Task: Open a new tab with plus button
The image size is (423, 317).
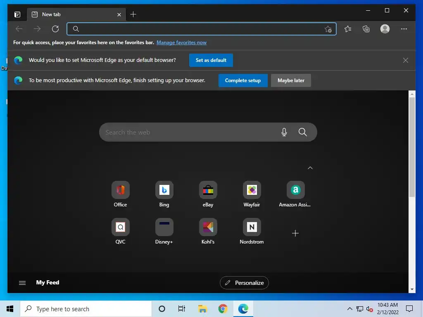Action: point(133,14)
